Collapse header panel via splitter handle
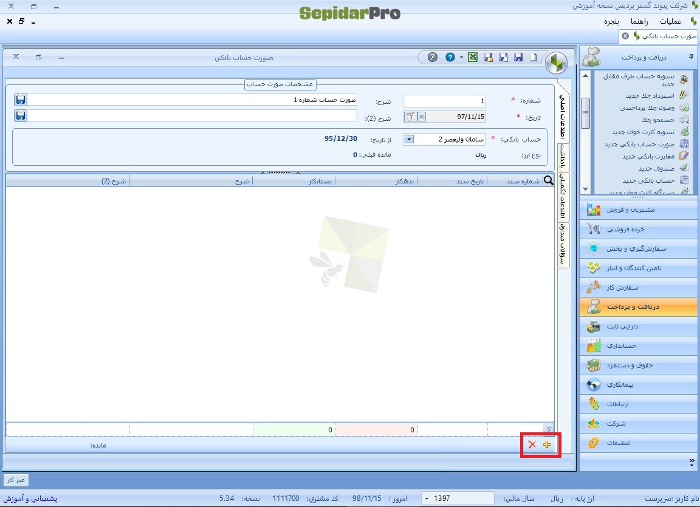The width and height of the screenshot is (700, 507). click(x=280, y=172)
